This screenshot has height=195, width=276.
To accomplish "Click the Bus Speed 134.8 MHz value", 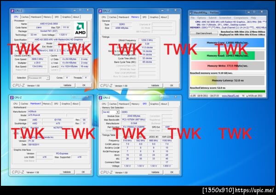I will pos(37,67).
